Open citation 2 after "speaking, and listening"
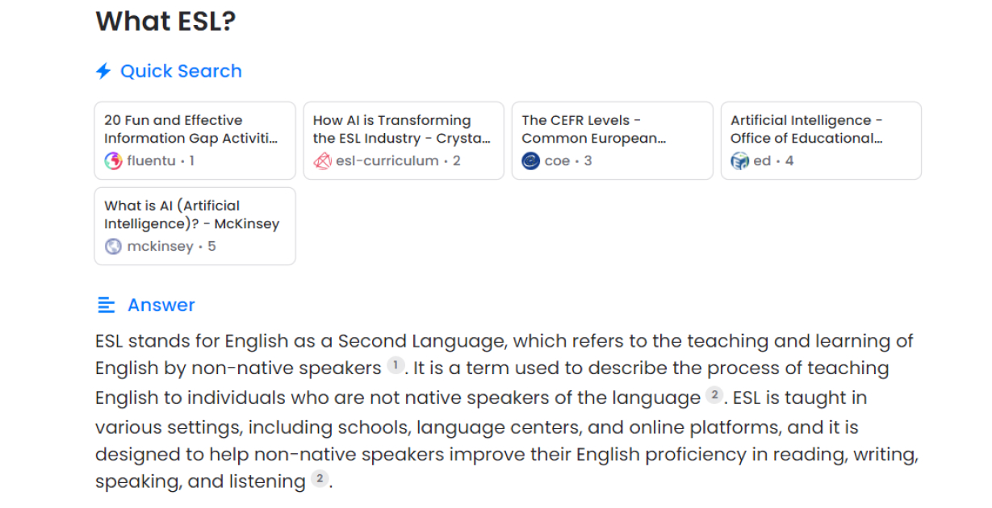This screenshot has width=992, height=508. pos(320,479)
